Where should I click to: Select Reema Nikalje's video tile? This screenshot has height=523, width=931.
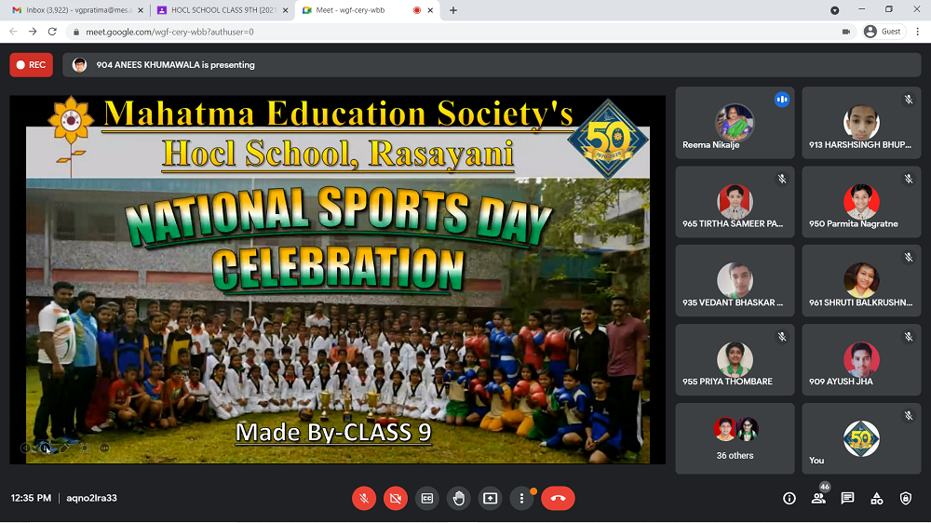[x=735, y=123]
